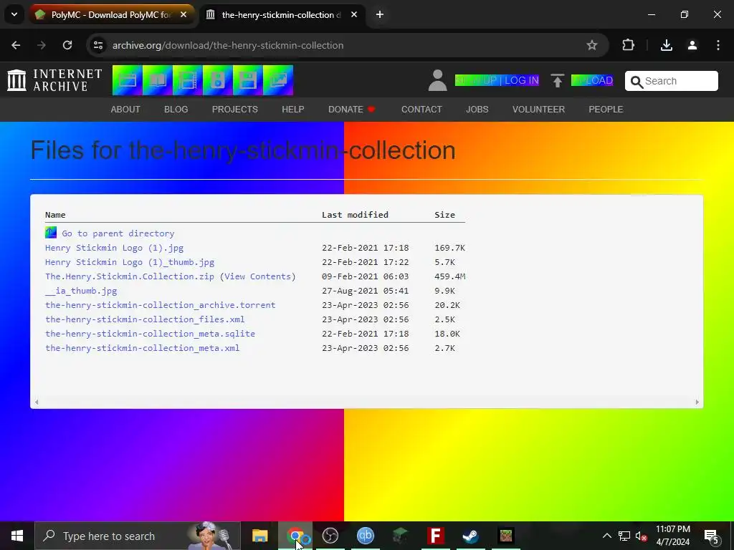The height and width of the screenshot is (550, 734).
Task: Click the taskbar search box
Action: [137, 536]
